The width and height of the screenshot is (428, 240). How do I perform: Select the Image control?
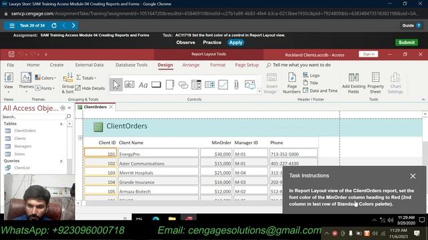[249, 85]
